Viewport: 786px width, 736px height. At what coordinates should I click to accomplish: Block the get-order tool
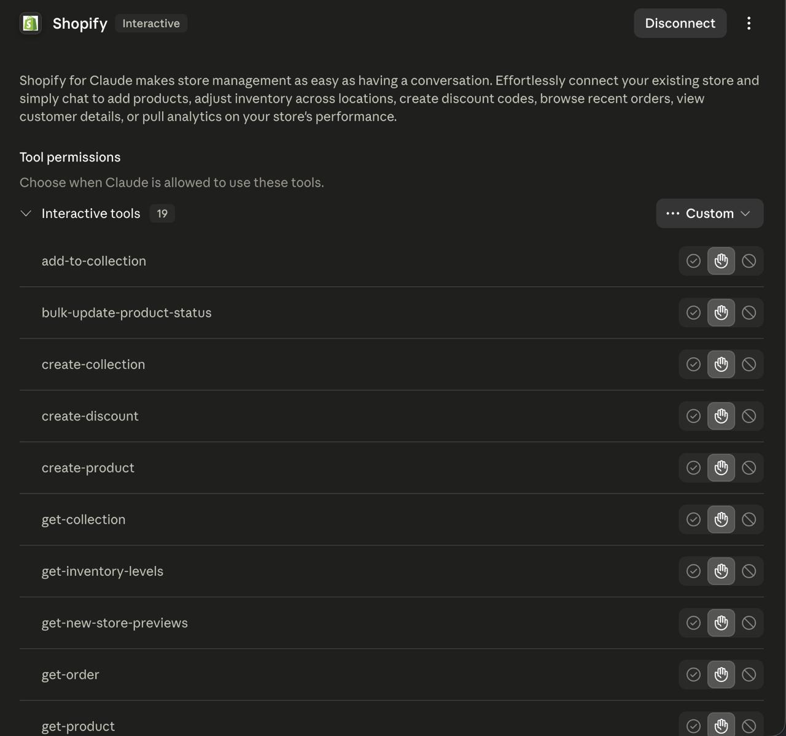pos(749,675)
